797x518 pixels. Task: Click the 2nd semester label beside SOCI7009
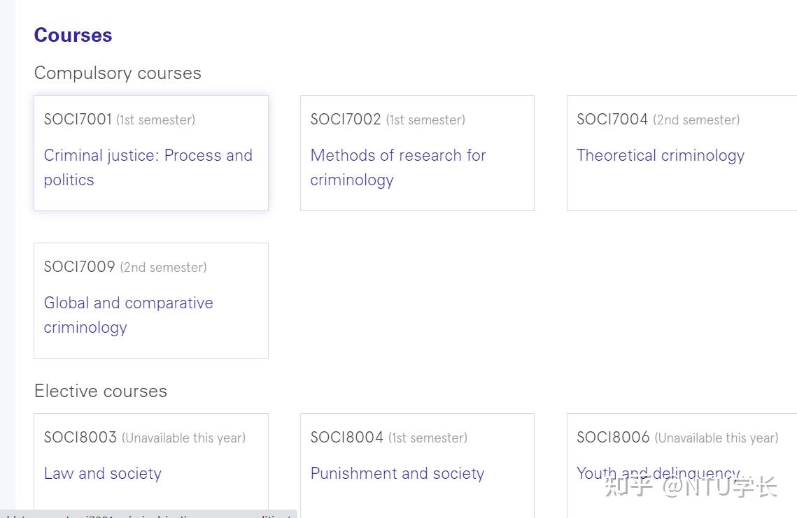tap(163, 267)
